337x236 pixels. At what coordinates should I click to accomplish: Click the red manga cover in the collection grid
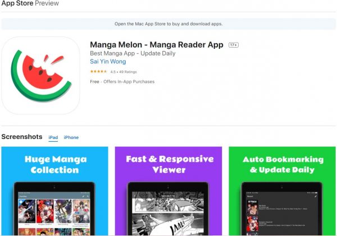pyautogui.click(x=45, y=211)
